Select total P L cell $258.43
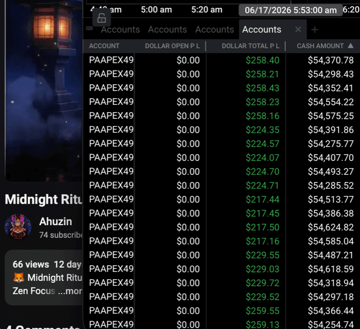Screen dimensions: 360x329 [x=263, y=88]
